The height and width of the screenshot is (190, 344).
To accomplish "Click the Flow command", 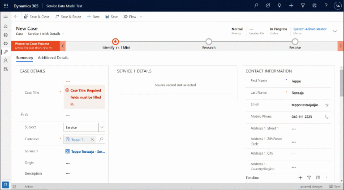I will click(x=130, y=17).
